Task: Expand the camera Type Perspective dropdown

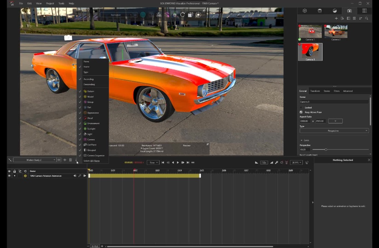Action: tap(334, 131)
